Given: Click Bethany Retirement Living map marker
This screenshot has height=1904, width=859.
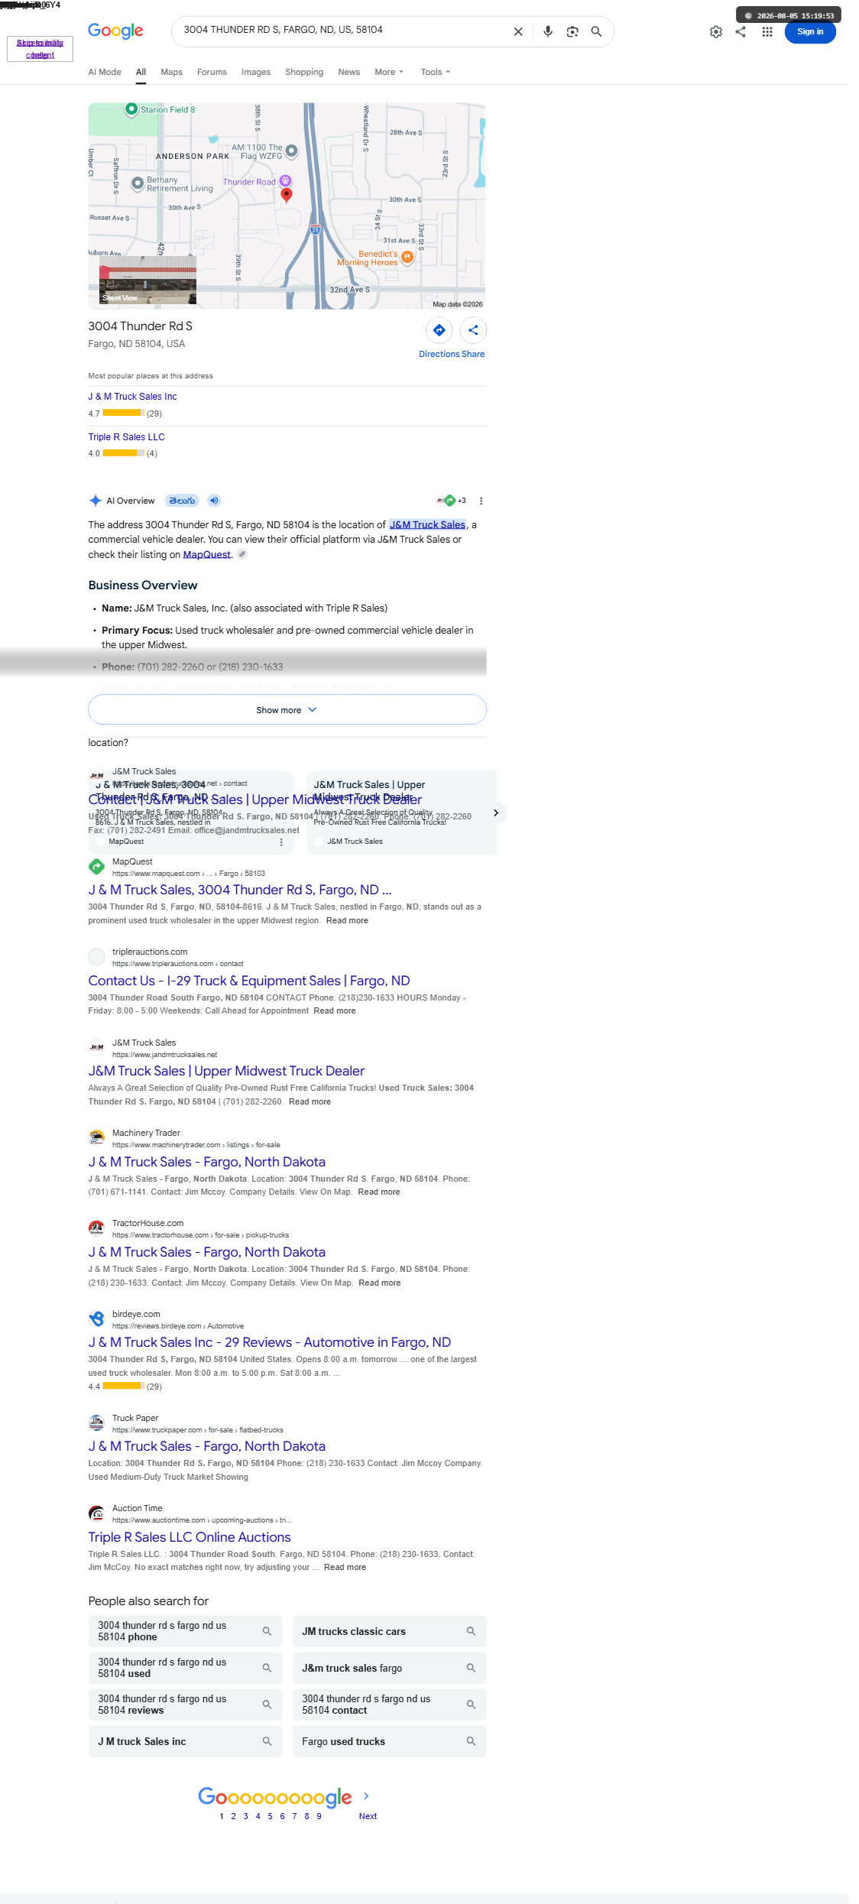Looking at the screenshot, I should [138, 183].
